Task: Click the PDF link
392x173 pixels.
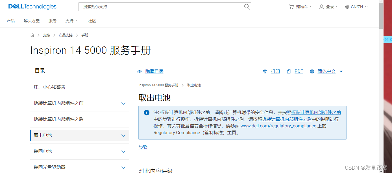Action: coord(299,71)
